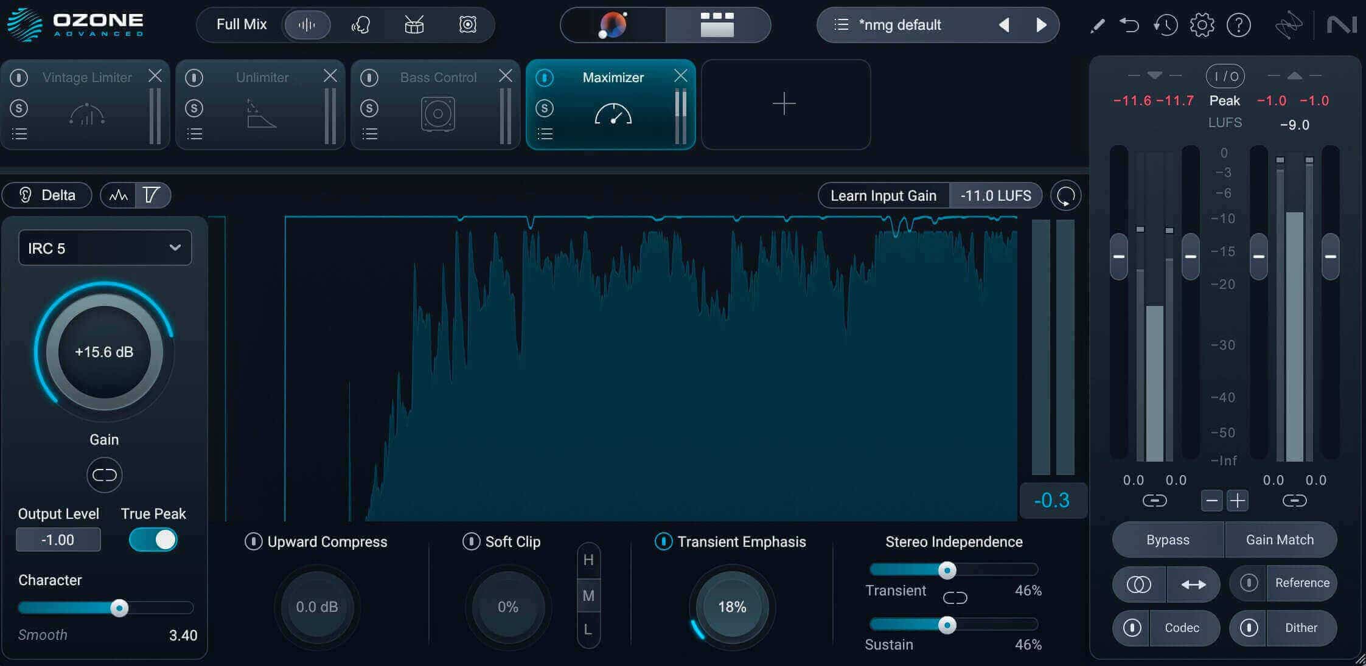Open Vintage Limiter module preset list
The height and width of the screenshot is (666, 1366).
click(x=19, y=134)
